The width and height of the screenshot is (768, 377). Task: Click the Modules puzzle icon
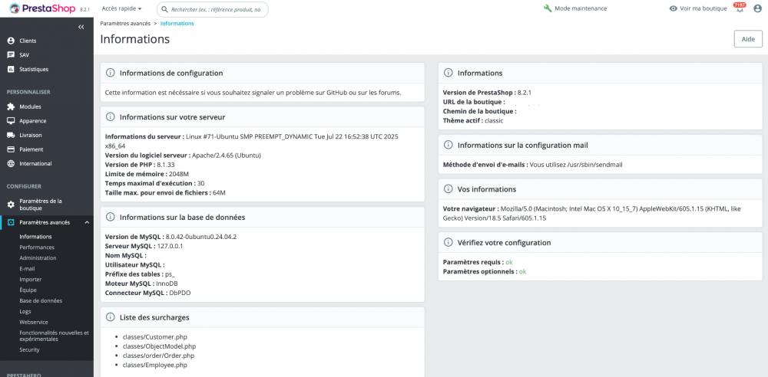11,107
